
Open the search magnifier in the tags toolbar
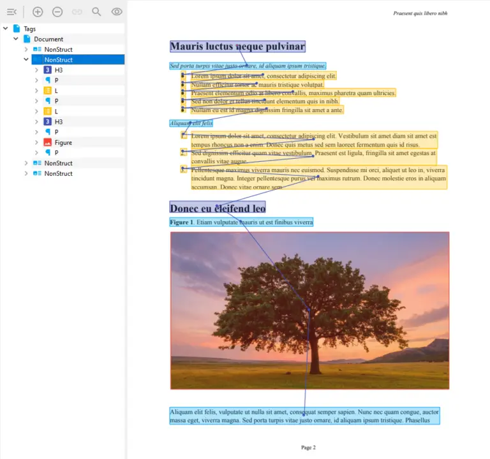96,12
